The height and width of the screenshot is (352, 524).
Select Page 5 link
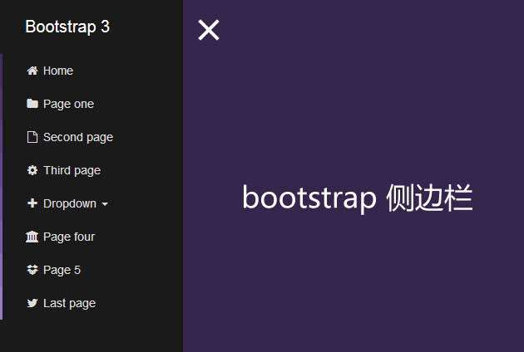click(62, 270)
